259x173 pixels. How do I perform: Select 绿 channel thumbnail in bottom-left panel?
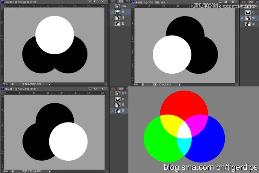click(117, 105)
